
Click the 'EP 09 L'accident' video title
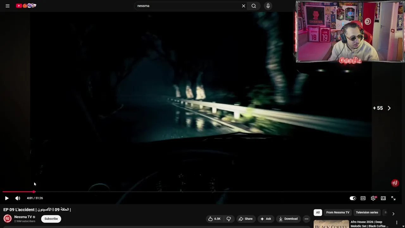click(37, 210)
